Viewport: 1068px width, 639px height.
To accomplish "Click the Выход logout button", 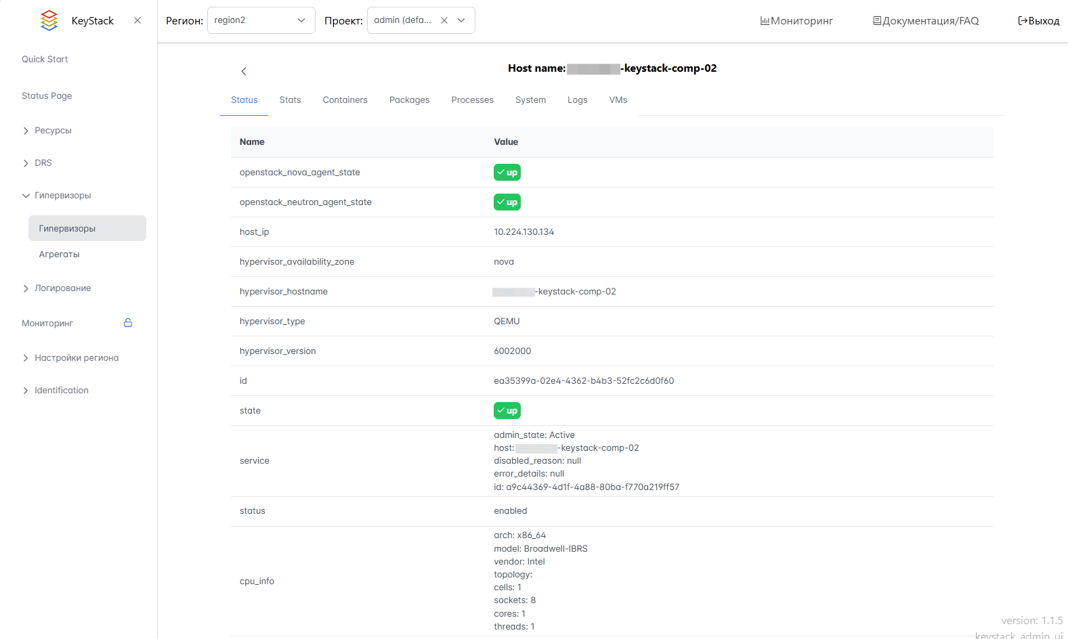I will click(x=1038, y=21).
